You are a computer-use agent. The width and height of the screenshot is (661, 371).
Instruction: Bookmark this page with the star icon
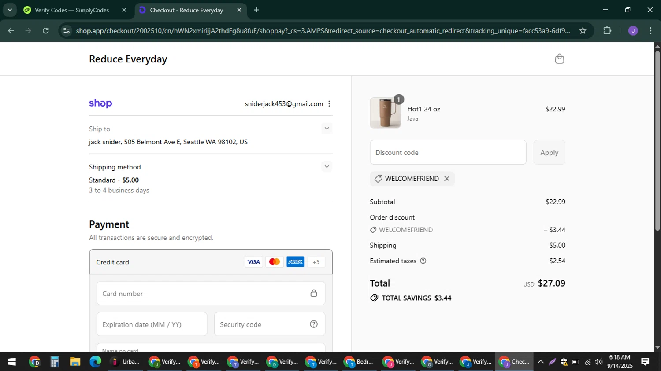(583, 31)
